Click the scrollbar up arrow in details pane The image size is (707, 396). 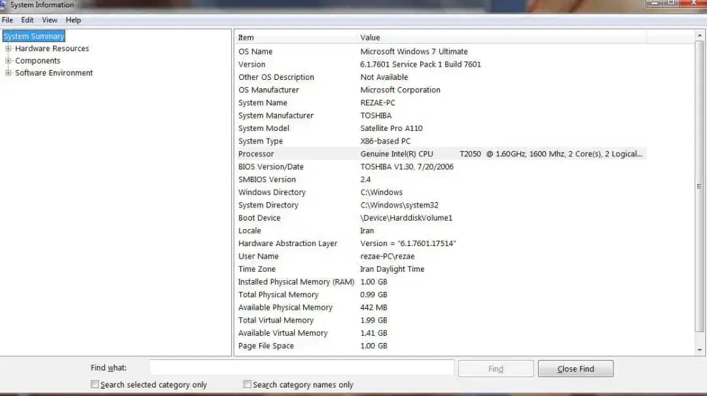699,35
